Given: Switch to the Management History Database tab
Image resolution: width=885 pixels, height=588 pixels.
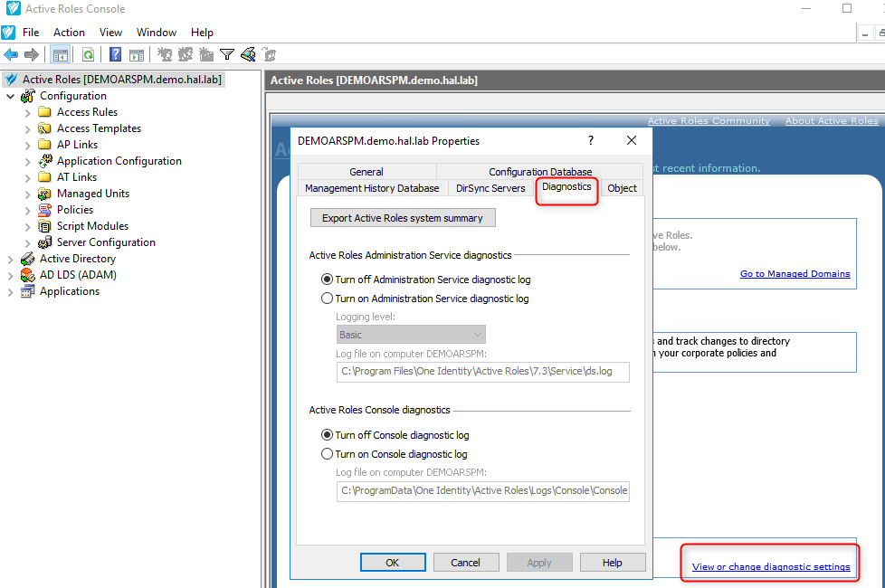Looking at the screenshot, I should (x=372, y=188).
